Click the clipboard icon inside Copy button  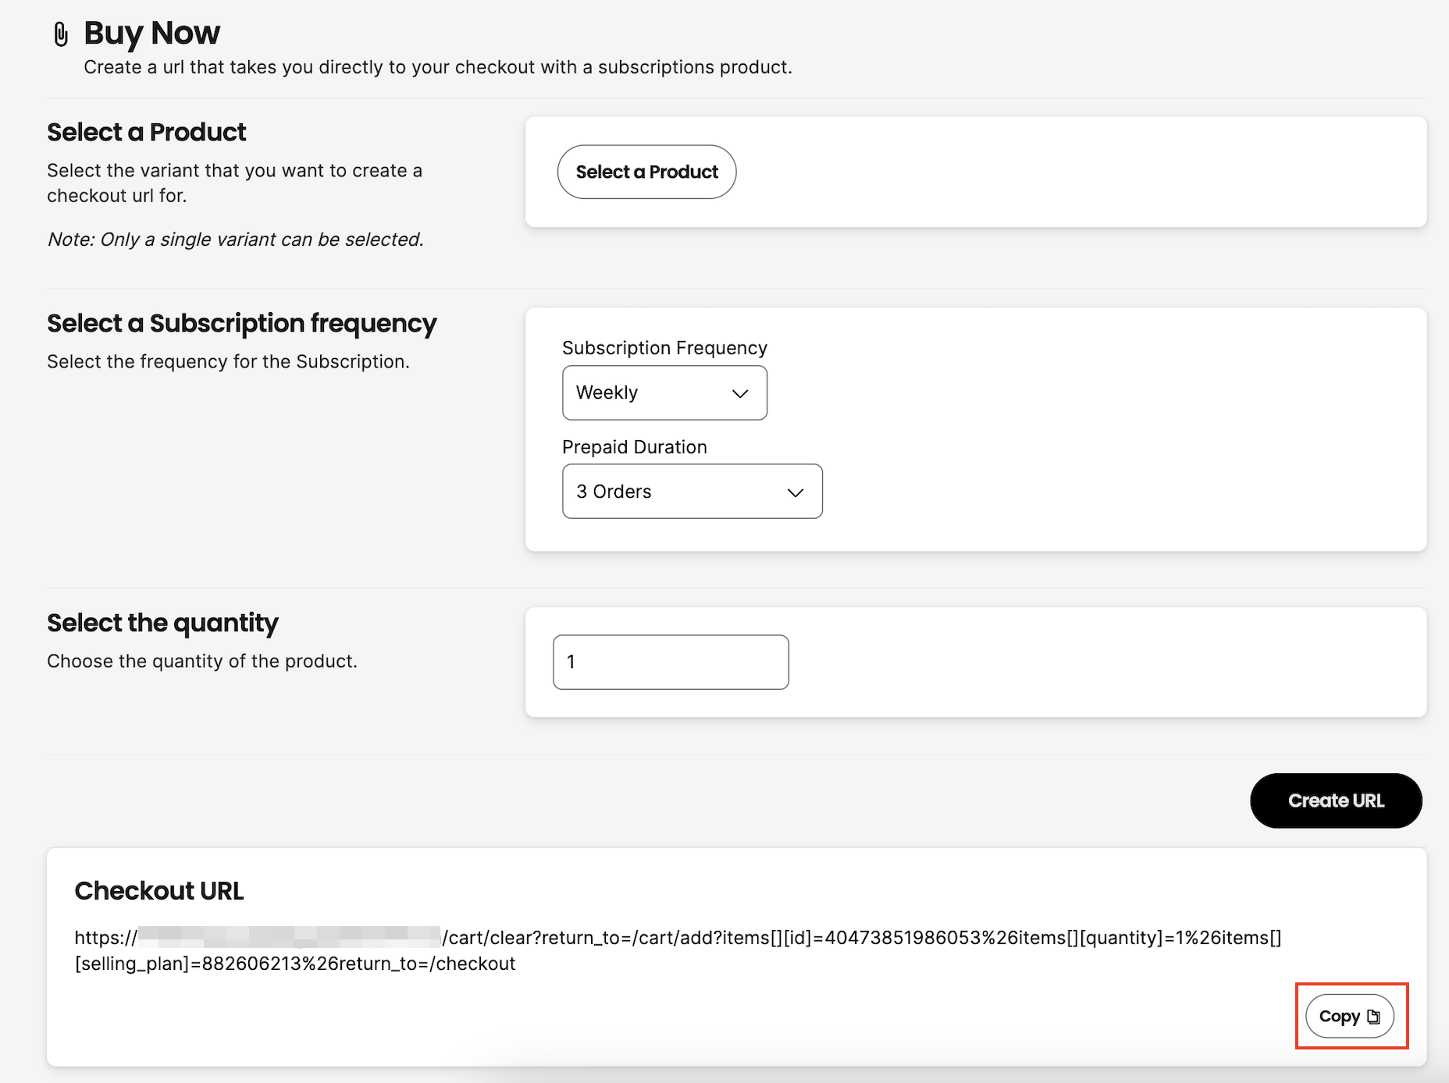1373,1017
